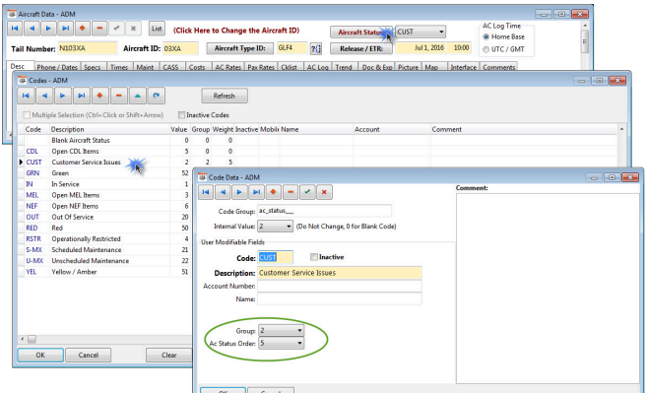Jump to last record in Codes window toolbar
Viewport: 646px width, 393px height.
pos(82,96)
